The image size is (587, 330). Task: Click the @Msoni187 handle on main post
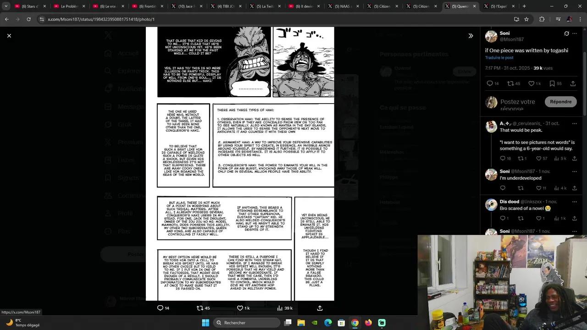(512, 40)
